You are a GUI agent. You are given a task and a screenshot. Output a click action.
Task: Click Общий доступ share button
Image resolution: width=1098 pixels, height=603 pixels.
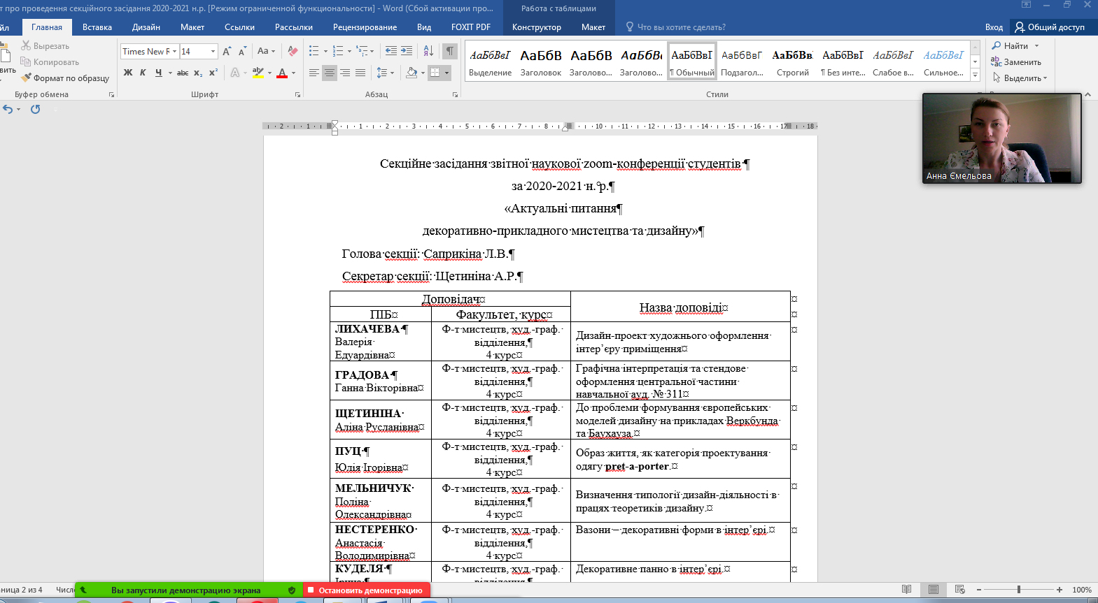pos(1050,27)
